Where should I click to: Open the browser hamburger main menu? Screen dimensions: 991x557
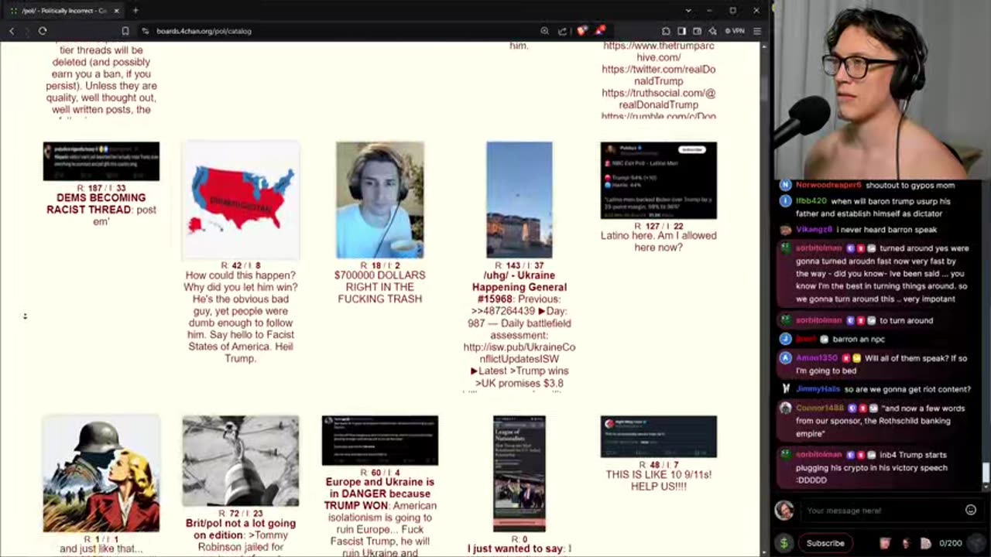[x=757, y=31]
